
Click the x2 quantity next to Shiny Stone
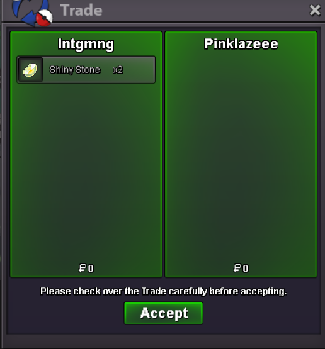click(x=118, y=70)
